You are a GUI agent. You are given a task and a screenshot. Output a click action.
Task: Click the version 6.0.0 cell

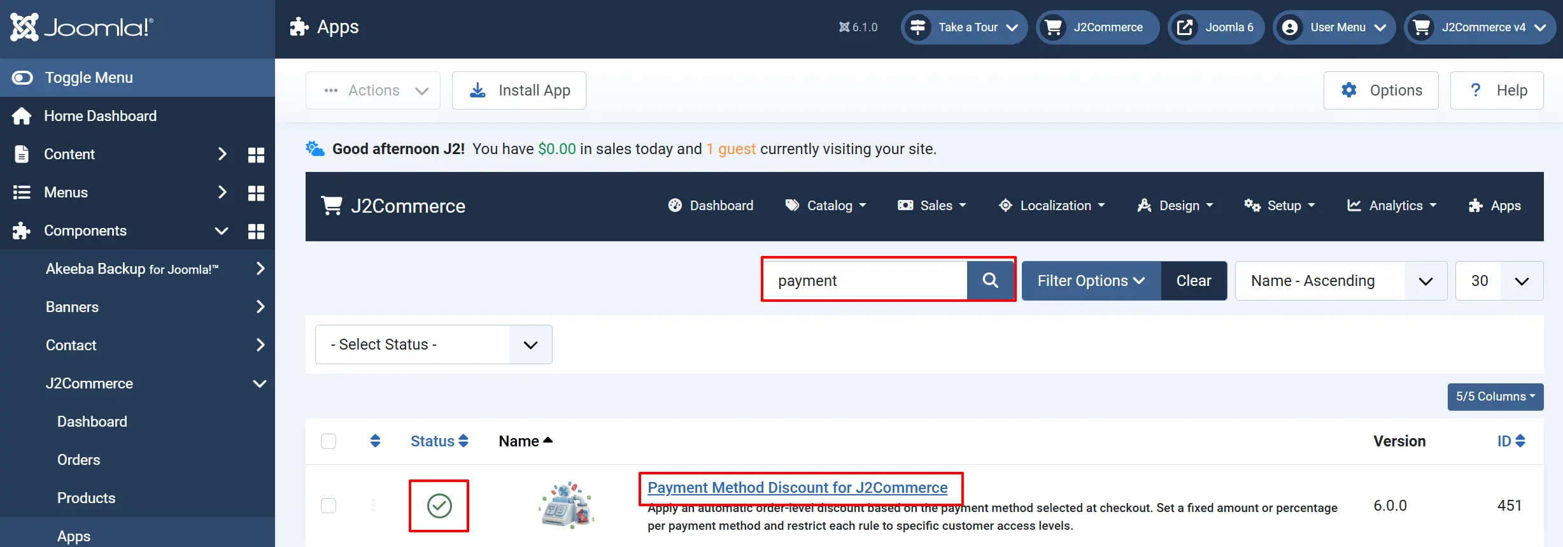click(1390, 506)
